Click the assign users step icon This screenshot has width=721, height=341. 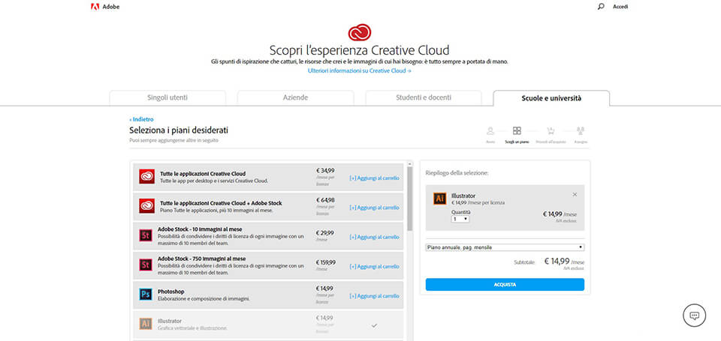(x=581, y=131)
